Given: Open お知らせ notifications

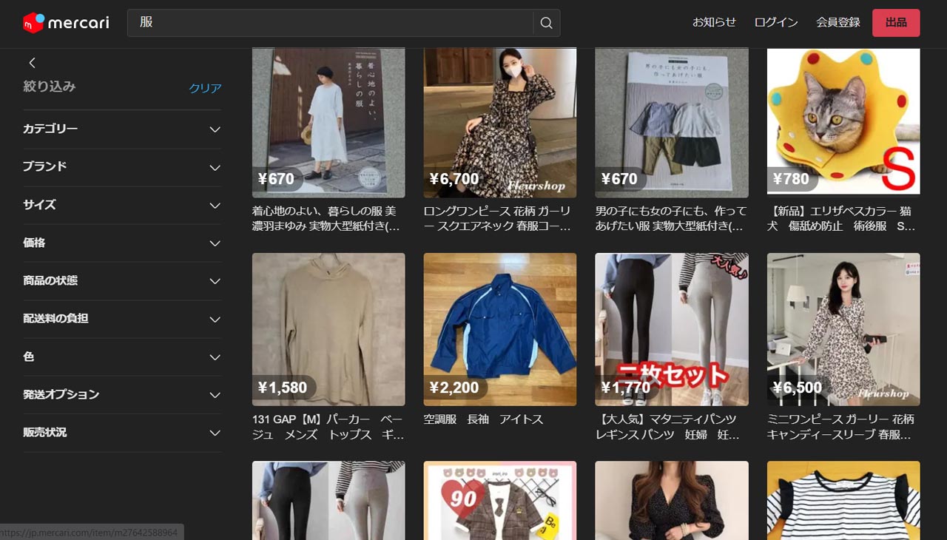Looking at the screenshot, I should coord(714,22).
